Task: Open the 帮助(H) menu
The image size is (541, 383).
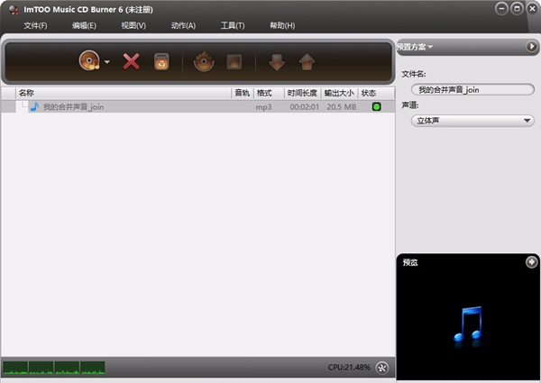Action: (x=282, y=25)
